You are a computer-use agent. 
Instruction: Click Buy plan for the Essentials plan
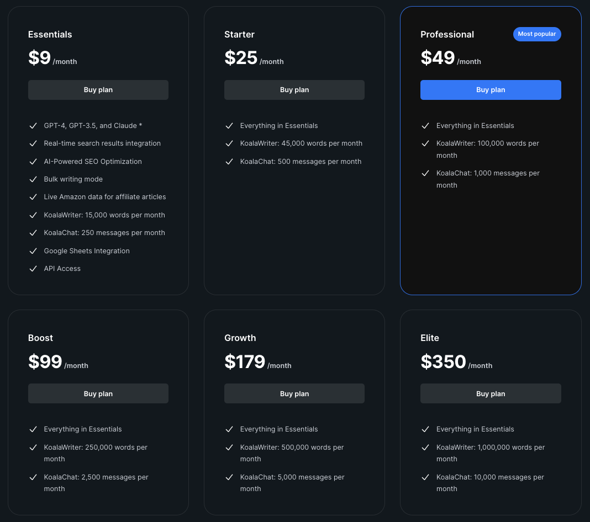[98, 90]
